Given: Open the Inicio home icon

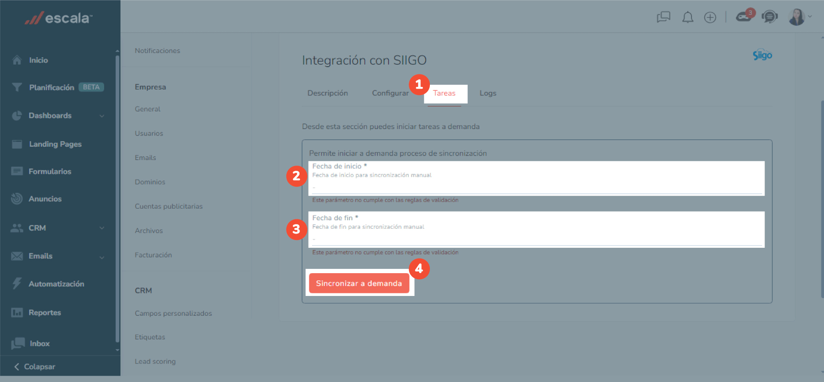Looking at the screenshot, I should pos(17,60).
